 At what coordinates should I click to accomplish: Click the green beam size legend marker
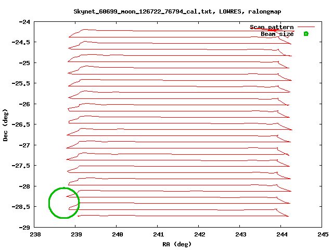point(306,34)
